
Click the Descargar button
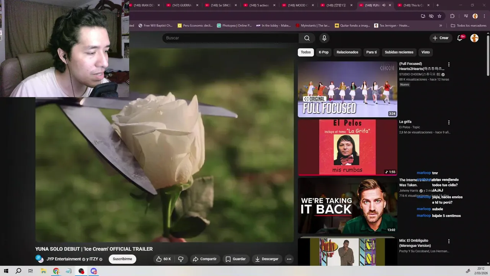point(267,259)
